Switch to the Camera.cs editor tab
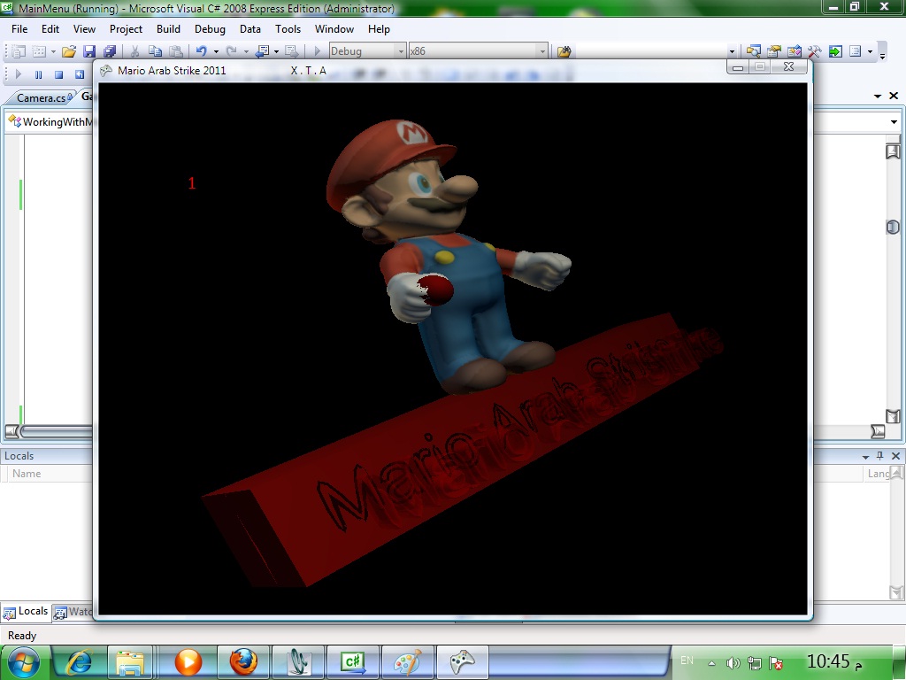Image resolution: width=906 pixels, height=680 pixels. 41,97
